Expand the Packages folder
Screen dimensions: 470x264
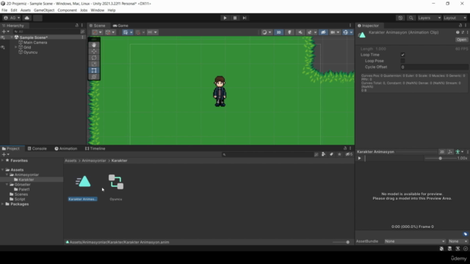(3, 204)
